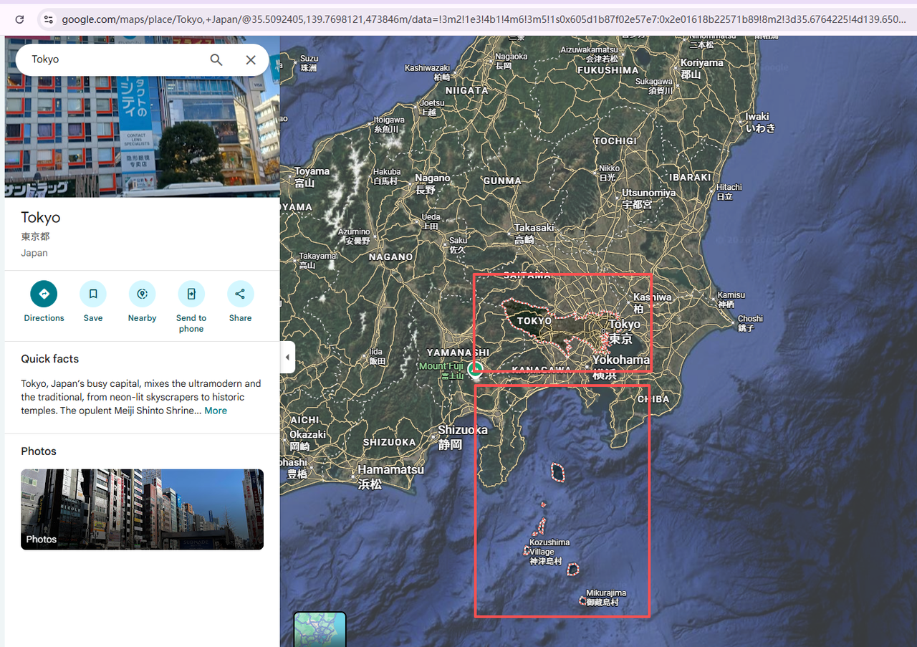This screenshot has height=647, width=917.
Task: Select the google.com/maps URL in the address bar
Action: [x=484, y=19]
